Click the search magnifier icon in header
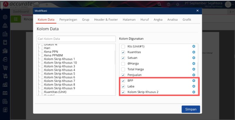 pos(160,4)
